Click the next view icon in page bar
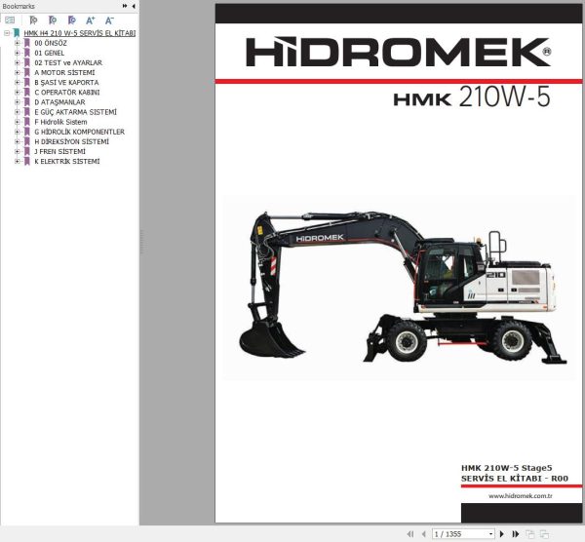Screen dimensions: 585x542 (544, 534)
